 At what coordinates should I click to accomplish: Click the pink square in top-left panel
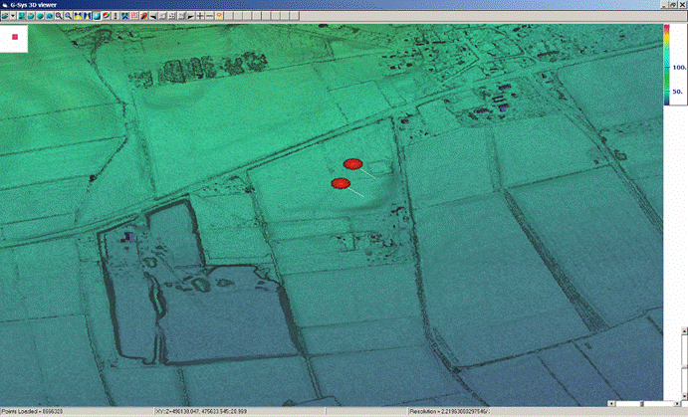[x=15, y=36]
